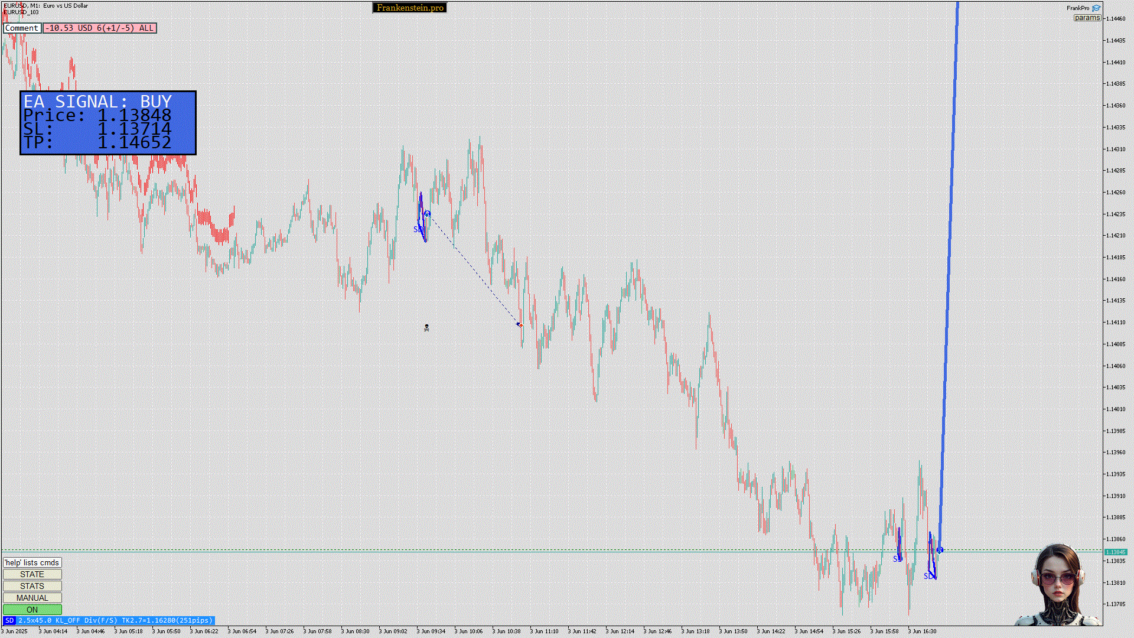Click the blue SD label in status bar
The width and height of the screenshot is (1134, 638).
[9, 620]
